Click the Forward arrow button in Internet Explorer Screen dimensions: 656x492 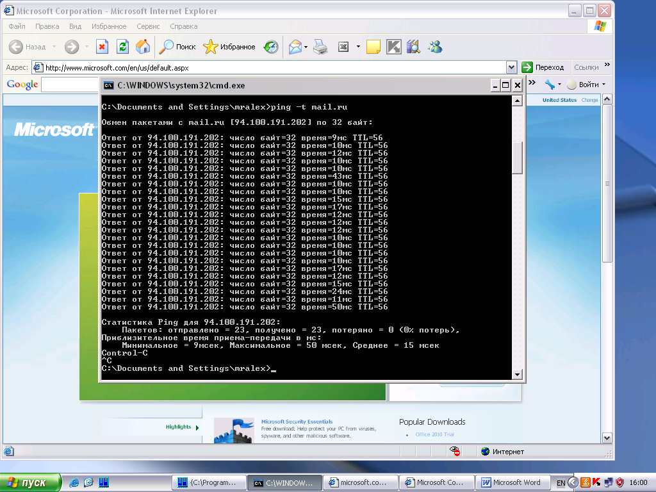(x=72, y=47)
